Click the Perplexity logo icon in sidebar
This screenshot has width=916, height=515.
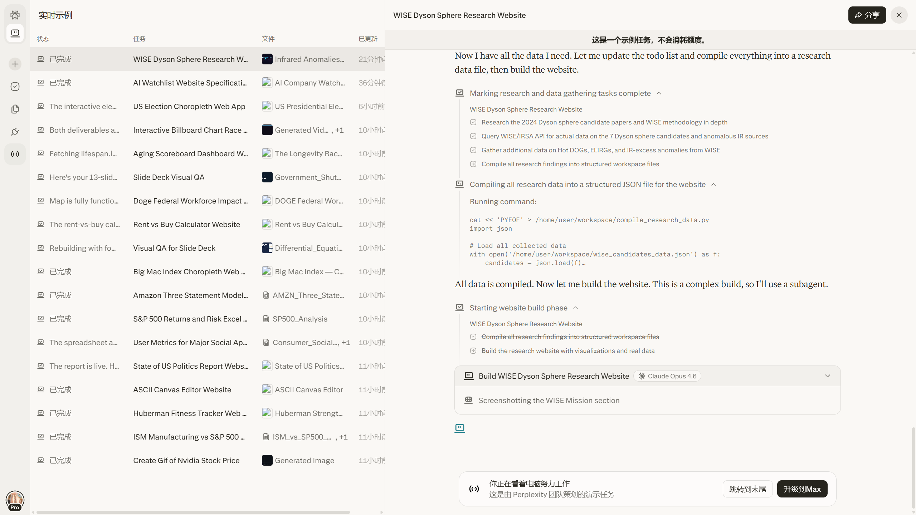15,15
